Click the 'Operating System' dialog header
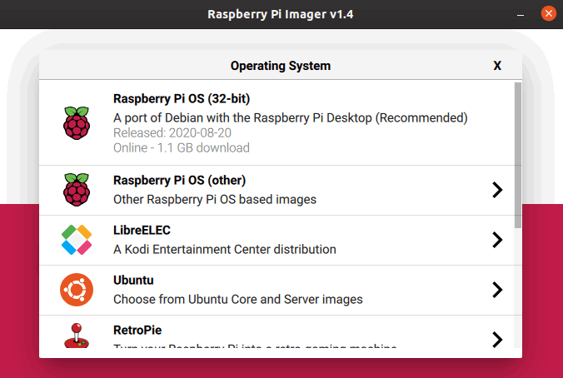 tap(281, 66)
